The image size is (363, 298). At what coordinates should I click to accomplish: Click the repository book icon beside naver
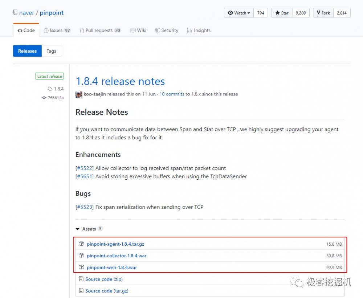(15, 13)
